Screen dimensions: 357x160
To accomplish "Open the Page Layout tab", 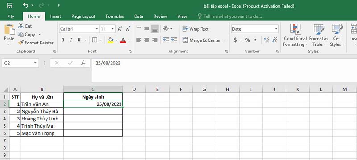I will (x=83, y=16).
